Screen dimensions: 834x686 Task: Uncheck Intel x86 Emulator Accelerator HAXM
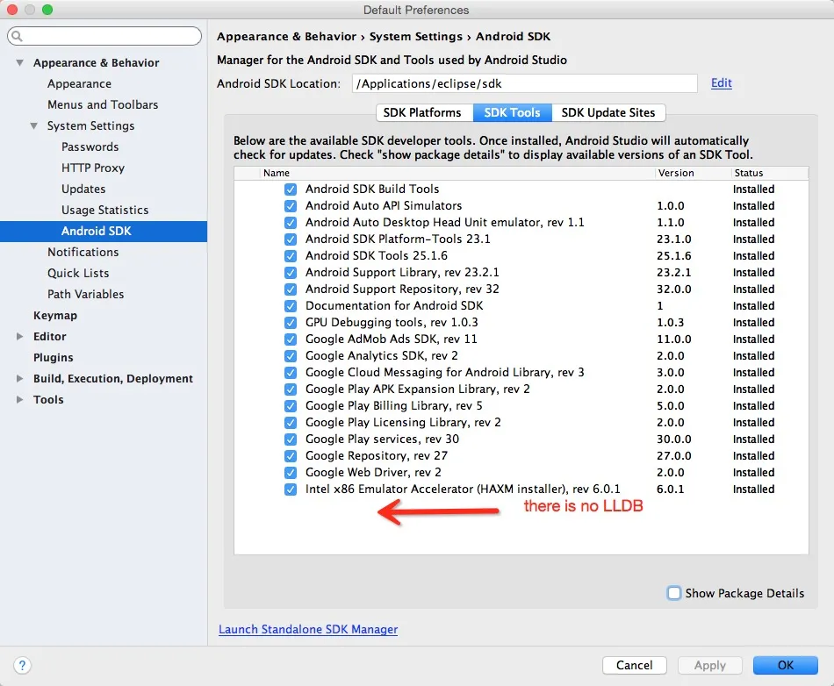click(x=291, y=489)
